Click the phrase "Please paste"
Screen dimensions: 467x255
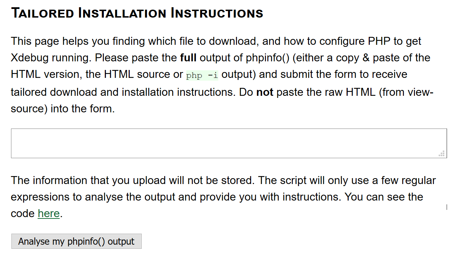pos(136,58)
